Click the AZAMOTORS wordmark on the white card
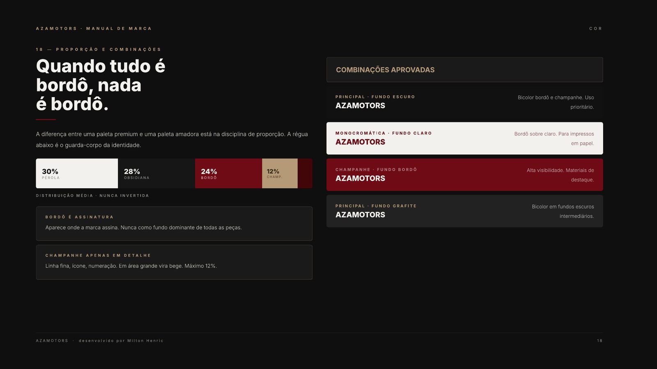Image resolution: width=657 pixels, height=369 pixels. coord(360,142)
